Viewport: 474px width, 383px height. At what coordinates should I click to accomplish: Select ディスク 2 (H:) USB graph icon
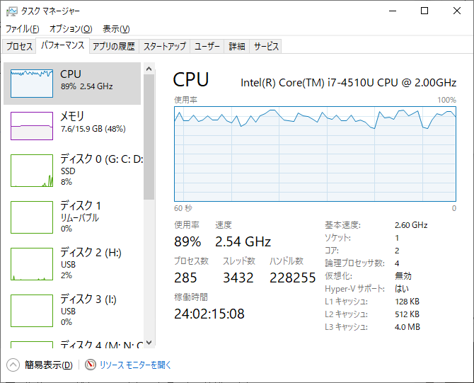click(32, 264)
